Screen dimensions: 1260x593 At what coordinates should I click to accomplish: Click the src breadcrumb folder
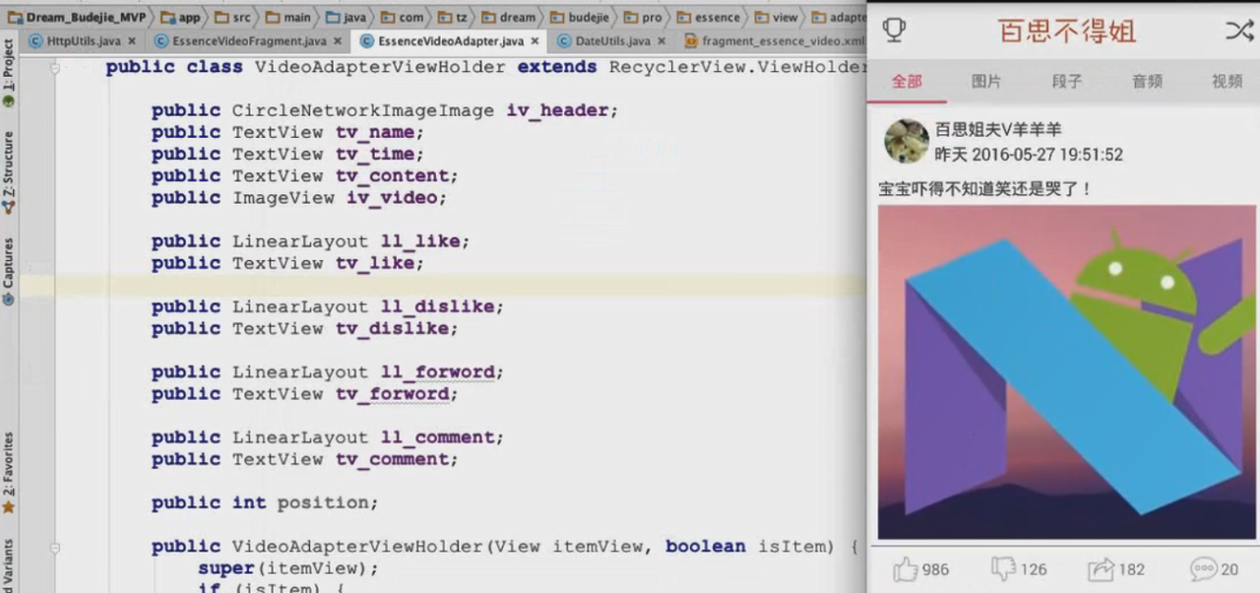233,17
